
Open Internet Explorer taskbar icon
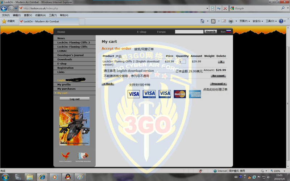click(x=42, y=177)
